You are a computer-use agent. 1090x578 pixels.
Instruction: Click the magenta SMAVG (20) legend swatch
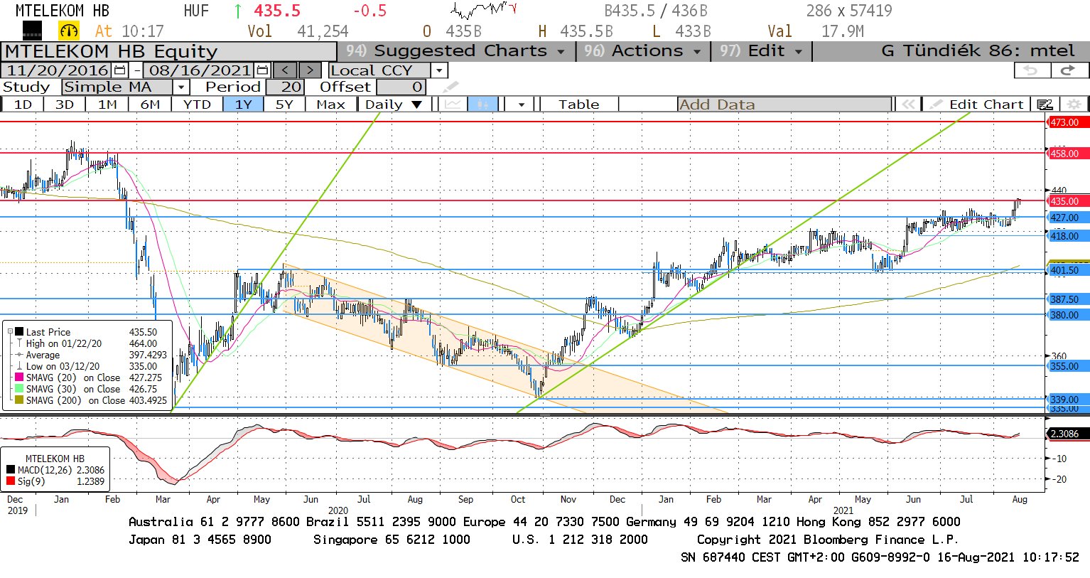click(19, 378)
